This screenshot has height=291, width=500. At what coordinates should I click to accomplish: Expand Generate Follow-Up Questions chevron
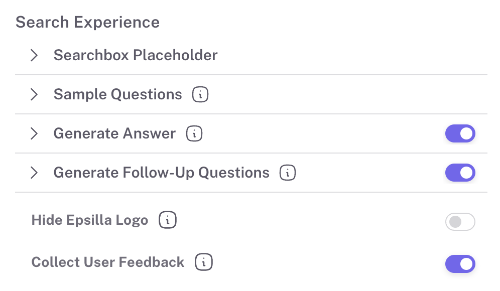coord(34,173)
